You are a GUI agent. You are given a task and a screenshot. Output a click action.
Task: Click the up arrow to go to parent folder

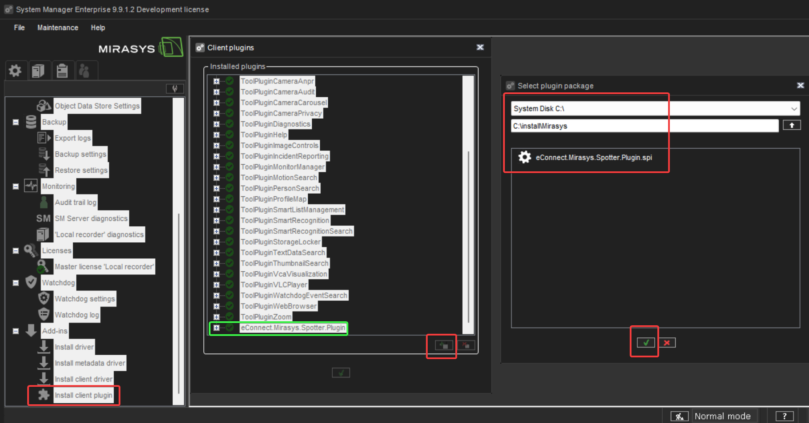pos(792,125)
